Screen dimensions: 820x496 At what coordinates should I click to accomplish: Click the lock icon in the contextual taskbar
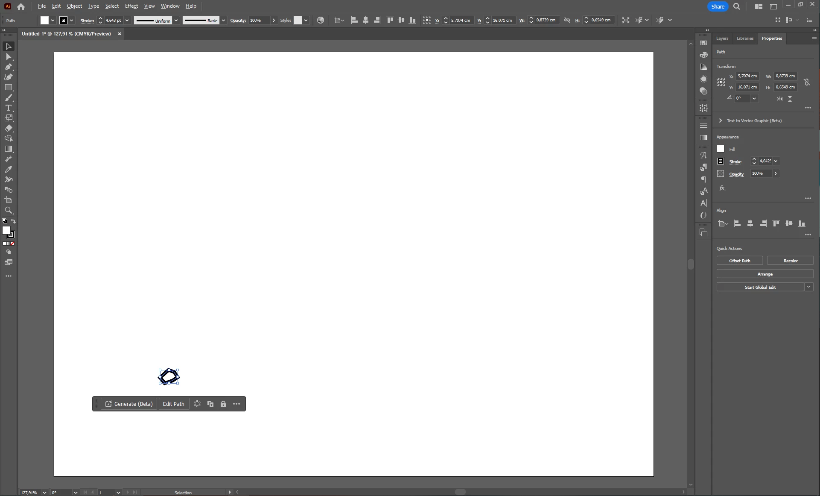[223, 404]
